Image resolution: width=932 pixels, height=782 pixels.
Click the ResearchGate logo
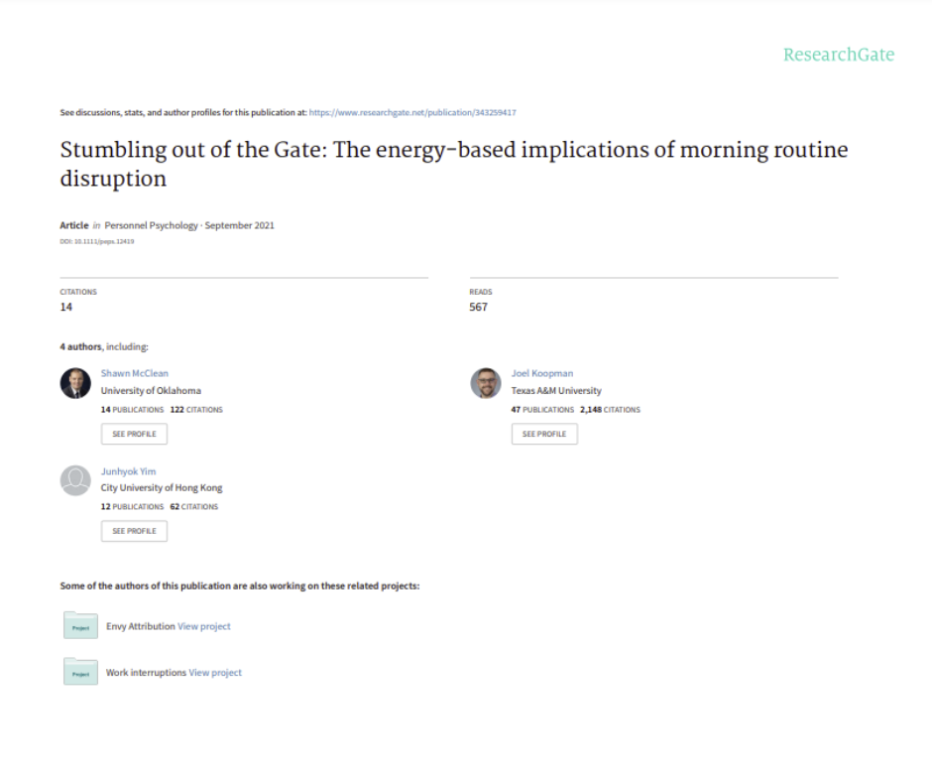839,55
